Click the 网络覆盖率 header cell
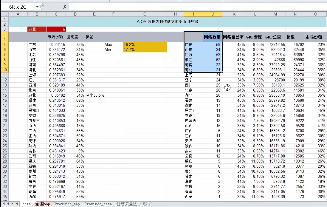The height and width of the screenshot is (207, 327). pyautogui.click(x=234, y=37)
